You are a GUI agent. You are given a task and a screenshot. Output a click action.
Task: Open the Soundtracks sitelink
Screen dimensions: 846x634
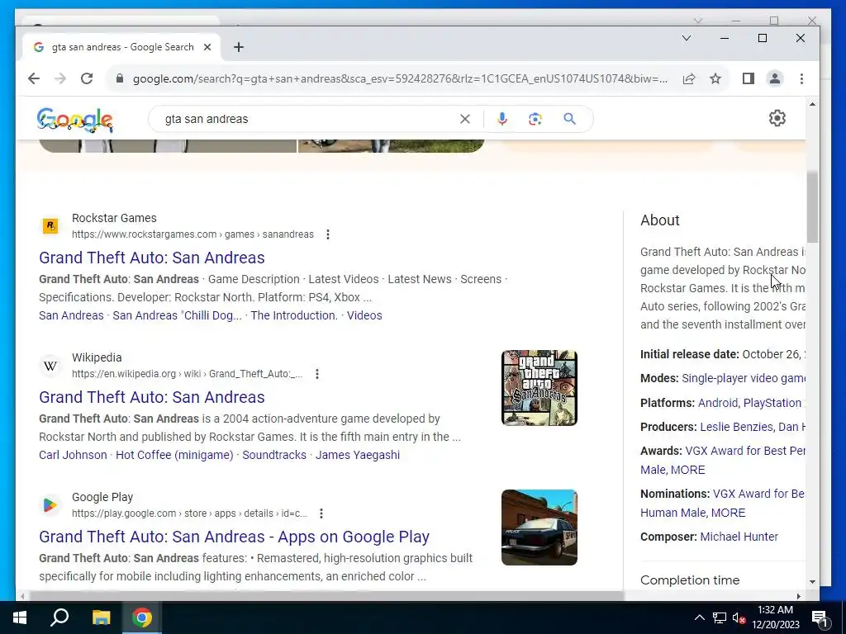[x=274, y=455]
